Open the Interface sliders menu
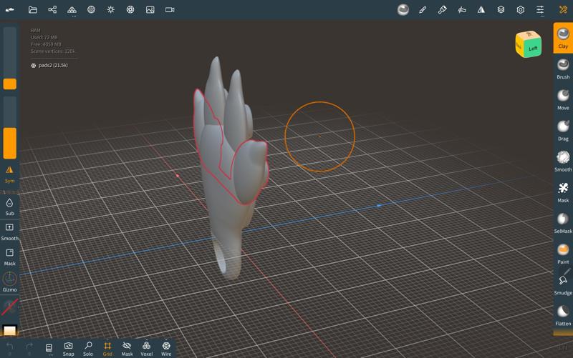Viewport: 573px width, 358px height. (x=540, y=10)
